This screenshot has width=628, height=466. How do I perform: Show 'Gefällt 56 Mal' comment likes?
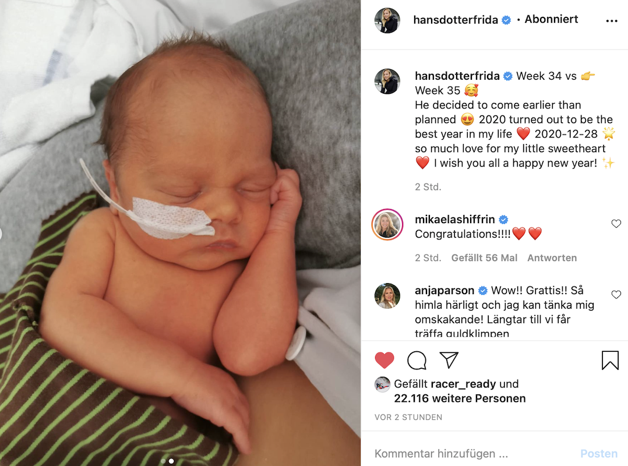[484, 258]
